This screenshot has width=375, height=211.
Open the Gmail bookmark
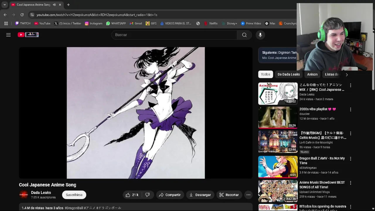point(136,23)
